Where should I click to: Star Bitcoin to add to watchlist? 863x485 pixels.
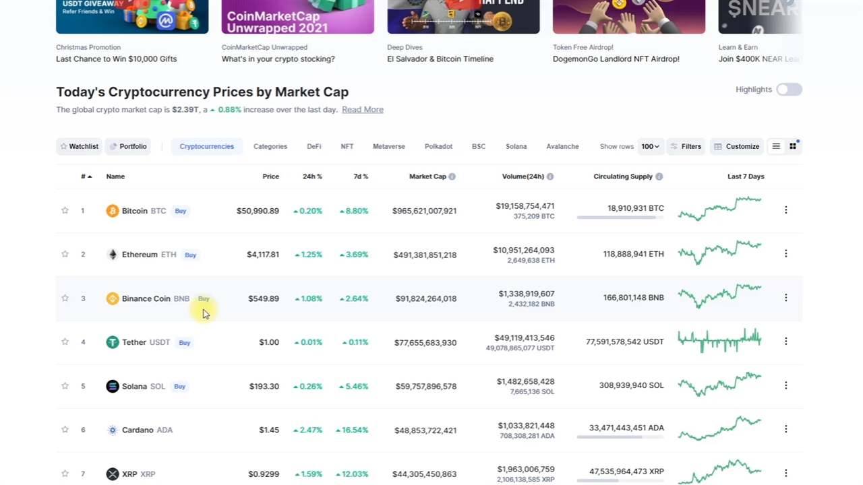point(65,211)
